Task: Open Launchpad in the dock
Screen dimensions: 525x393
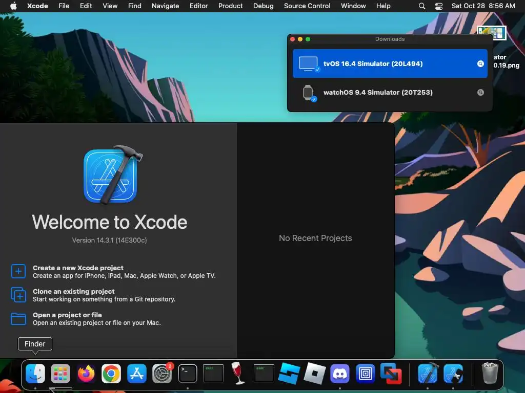Action: tap(60, 373)
